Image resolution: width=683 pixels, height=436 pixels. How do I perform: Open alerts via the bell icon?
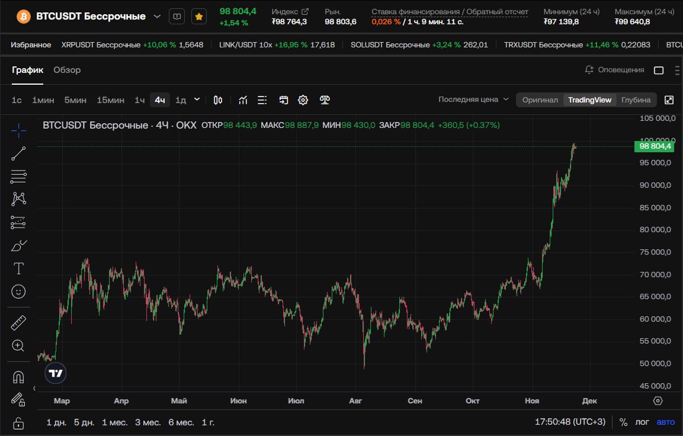(589, 70)
